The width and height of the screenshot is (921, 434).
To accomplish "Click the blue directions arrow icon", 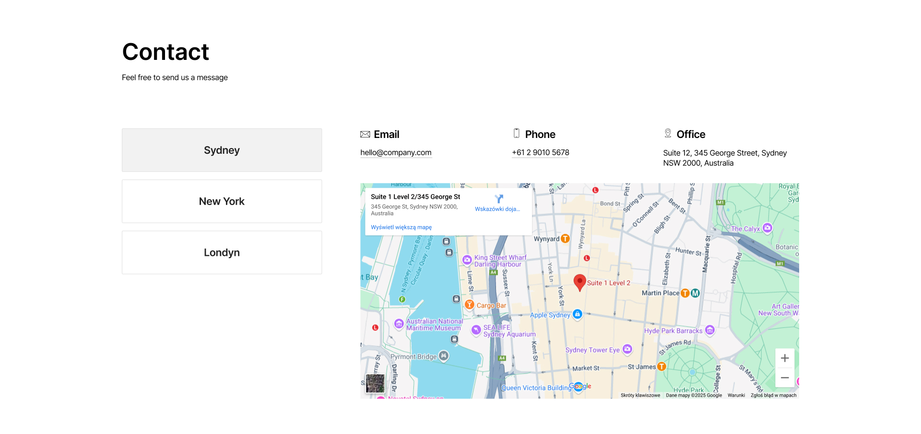I will click(x=499, y=198).
